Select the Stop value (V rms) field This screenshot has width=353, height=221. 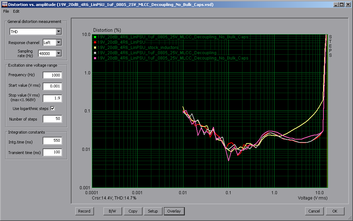click(x=52, y=98)
